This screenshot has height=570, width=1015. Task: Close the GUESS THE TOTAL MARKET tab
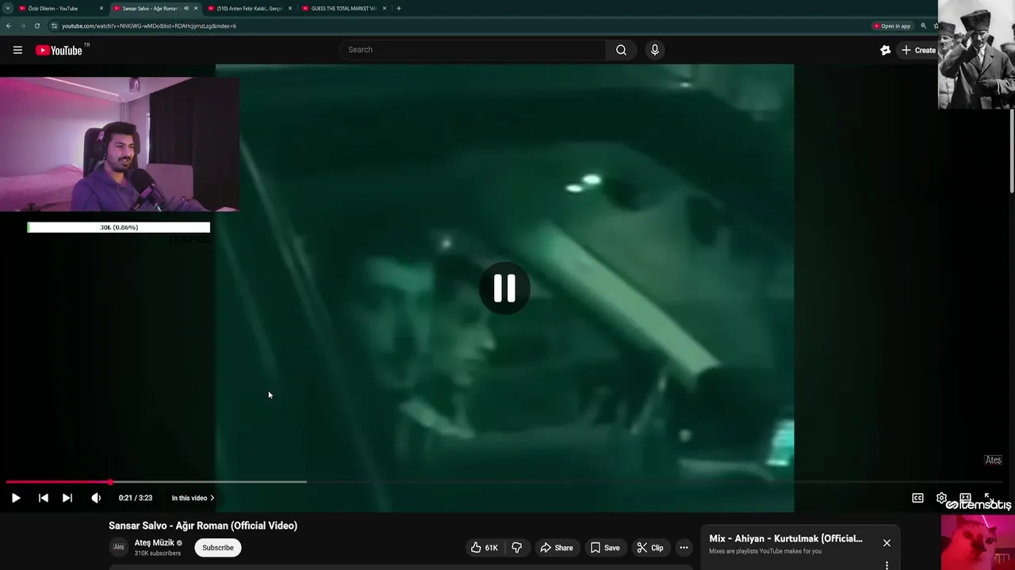coord(385,8)
